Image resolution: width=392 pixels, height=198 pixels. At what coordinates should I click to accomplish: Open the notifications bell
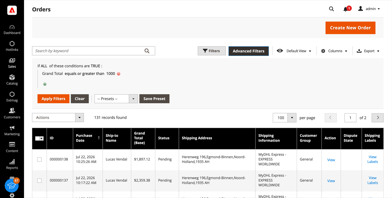point(346,9)
